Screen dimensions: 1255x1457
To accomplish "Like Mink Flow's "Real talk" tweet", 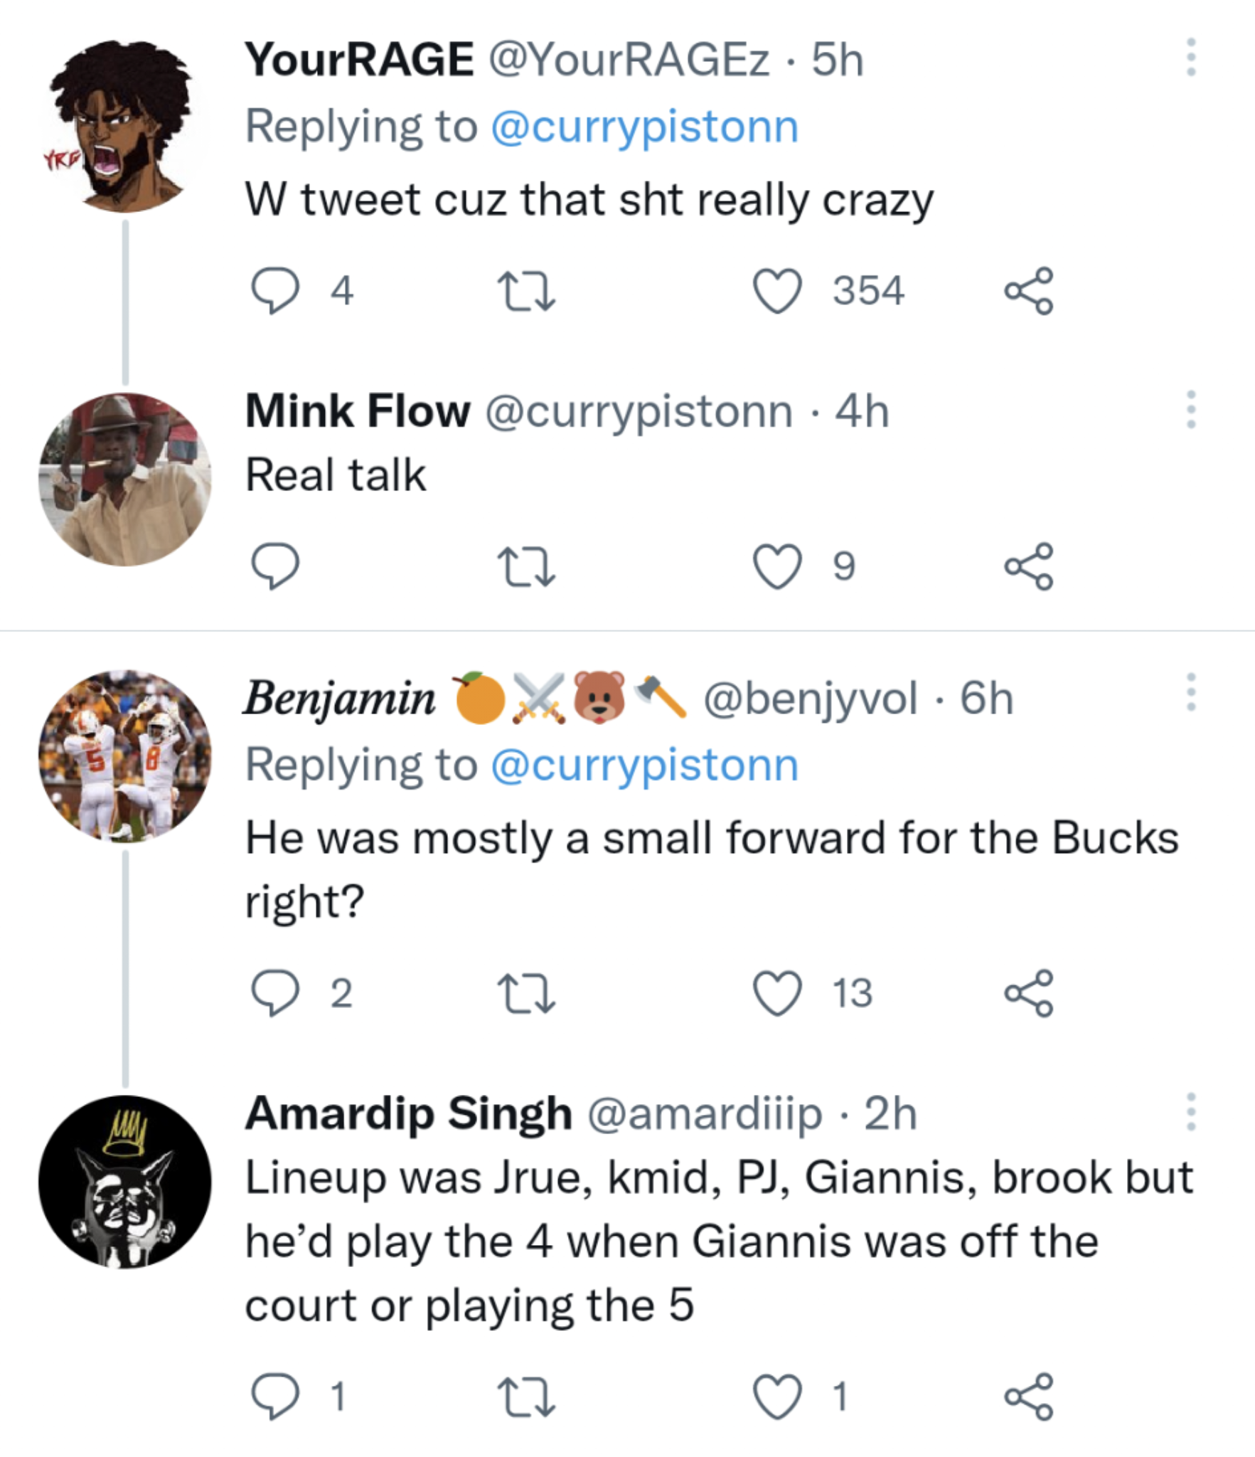I will [777, 566].
